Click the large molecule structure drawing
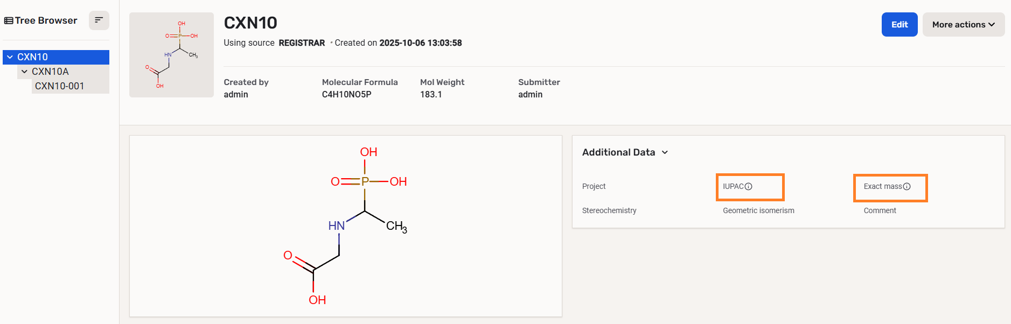 345,226
